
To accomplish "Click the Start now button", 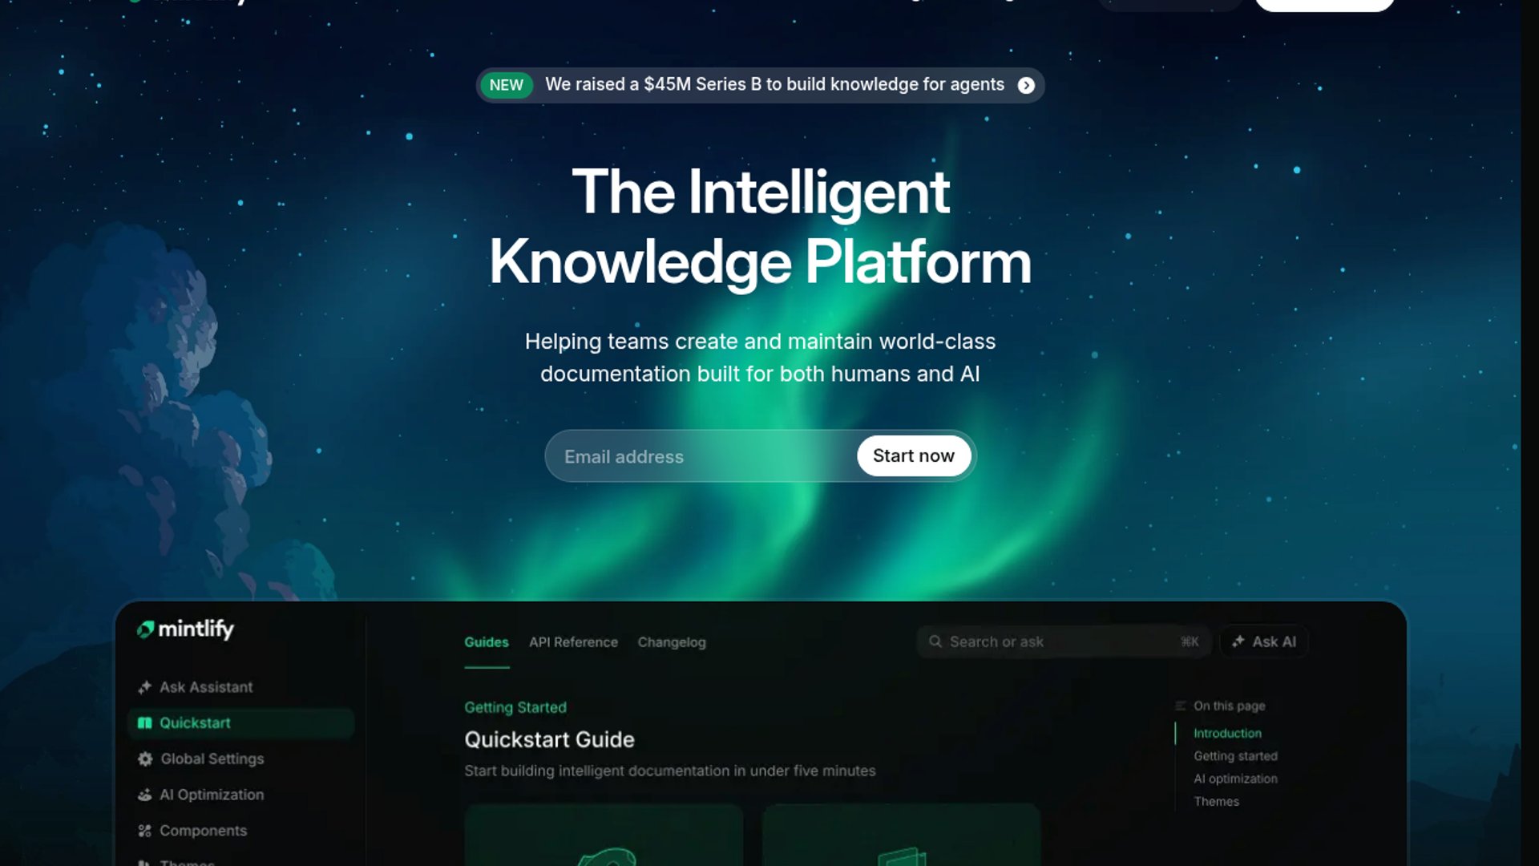I will tap(914, 455).
